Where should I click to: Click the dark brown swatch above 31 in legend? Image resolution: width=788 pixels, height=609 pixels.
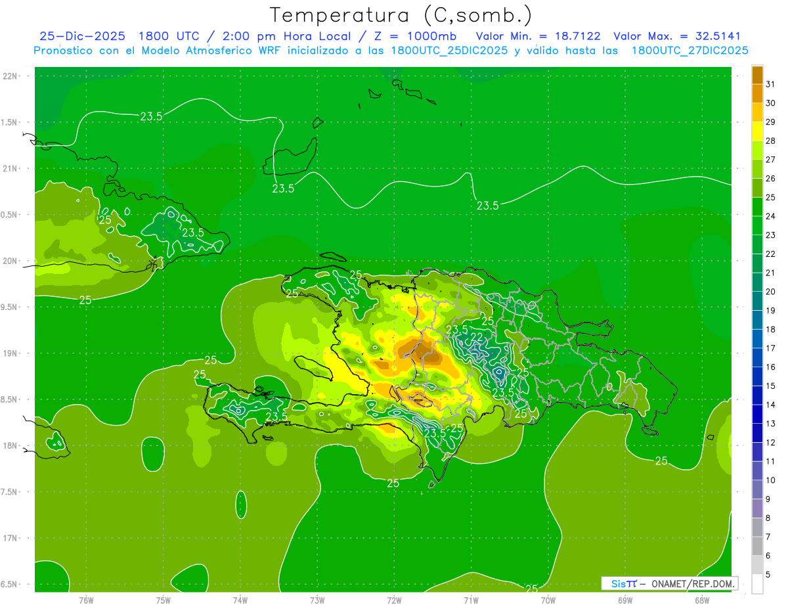coord(757,75)
